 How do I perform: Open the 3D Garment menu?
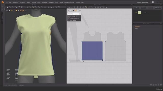[15, 2]
